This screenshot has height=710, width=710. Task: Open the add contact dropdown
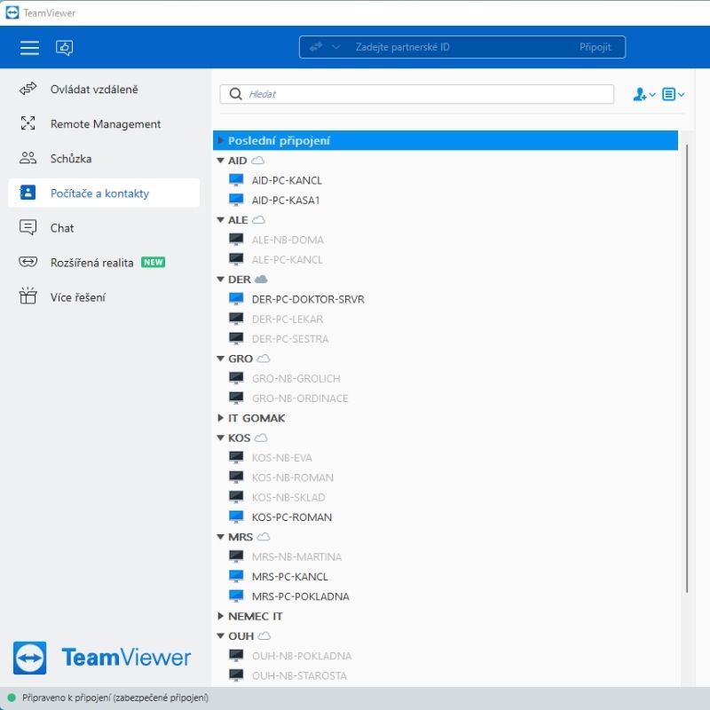point(644,94)
